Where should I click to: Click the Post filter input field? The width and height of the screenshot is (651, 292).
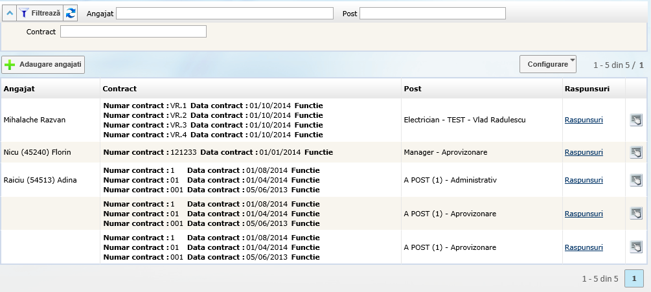pos(432,13)
